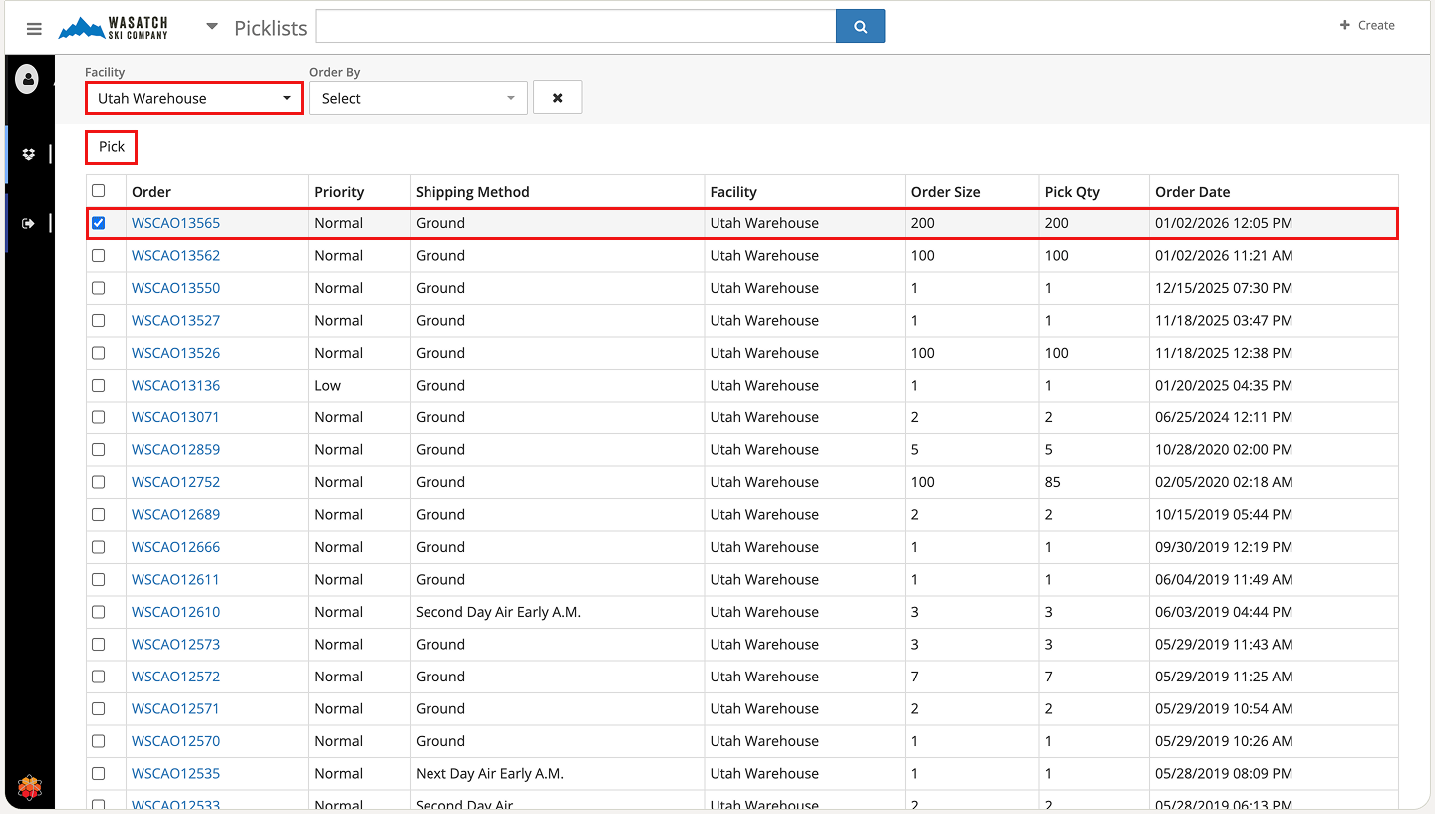
Task: Click the Create menu item
Action: (1367, 26)
